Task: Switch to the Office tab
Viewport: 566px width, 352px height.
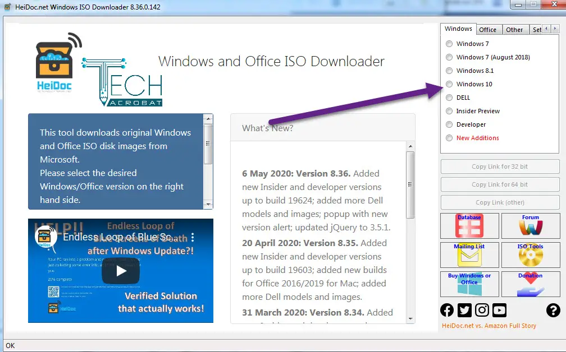Action: point(487,30)
